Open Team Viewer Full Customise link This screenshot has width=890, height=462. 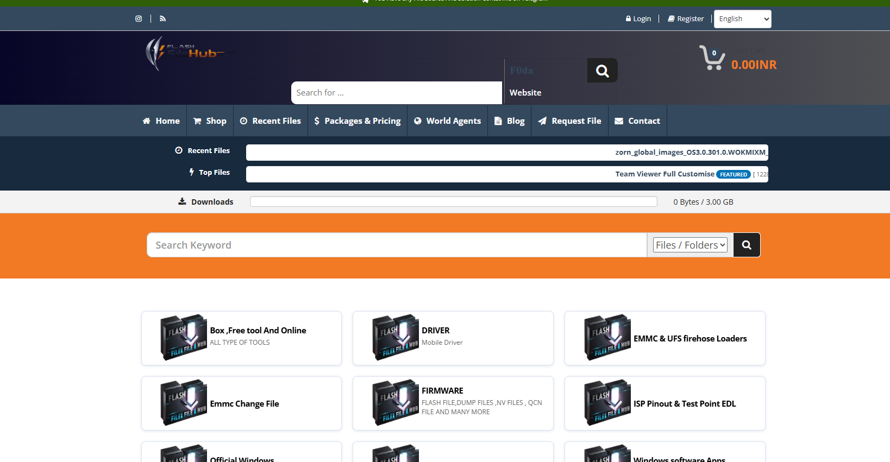click(665, 174)
